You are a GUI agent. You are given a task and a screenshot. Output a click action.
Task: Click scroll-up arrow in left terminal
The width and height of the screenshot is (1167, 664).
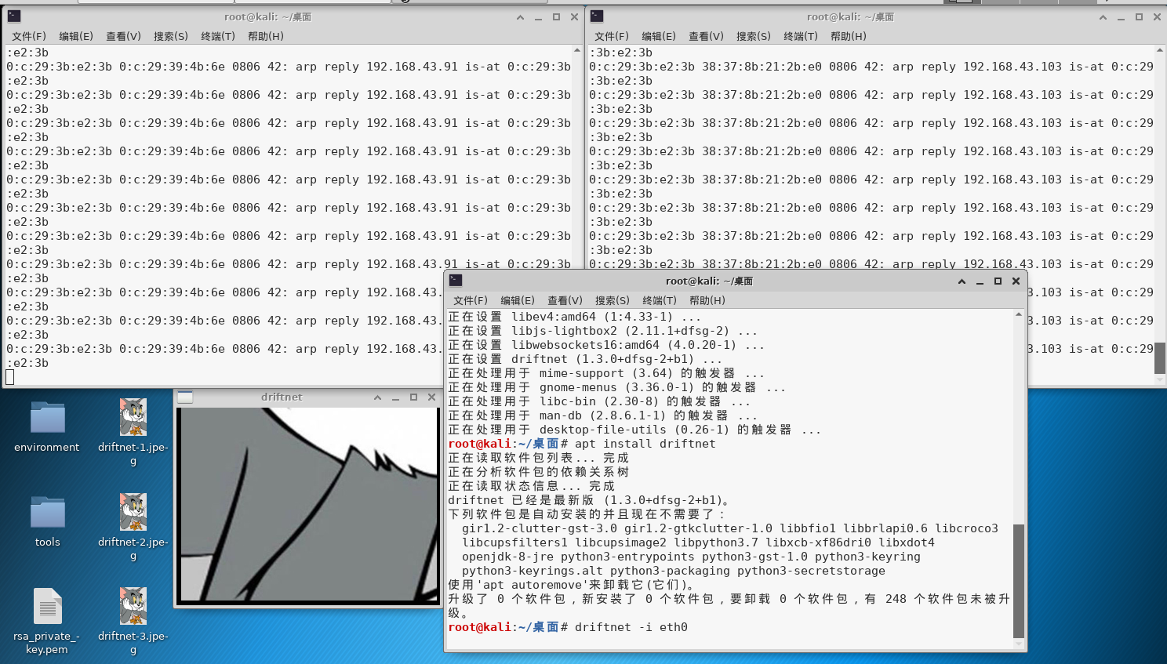pyautogui.click(x=577, y=50)
